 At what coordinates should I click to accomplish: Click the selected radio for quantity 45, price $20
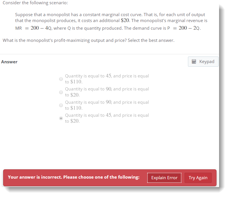[61, 118]
